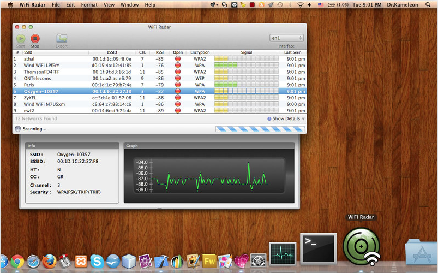This screenshot has width=438, height=273.
Task: Select the ewf2 network row
Action: 159,110
